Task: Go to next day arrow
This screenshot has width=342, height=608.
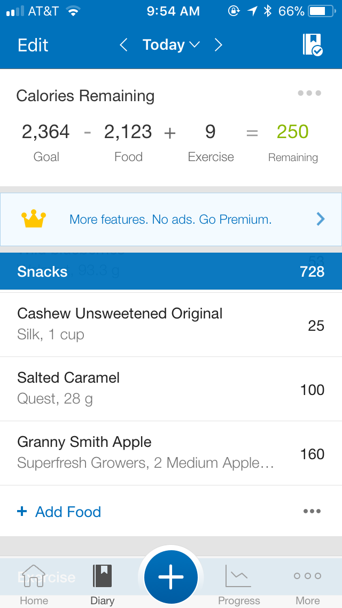Action: (218, 45)
